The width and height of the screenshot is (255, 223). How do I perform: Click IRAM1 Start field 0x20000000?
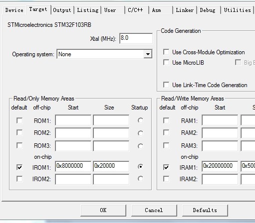tap(220, 166)
